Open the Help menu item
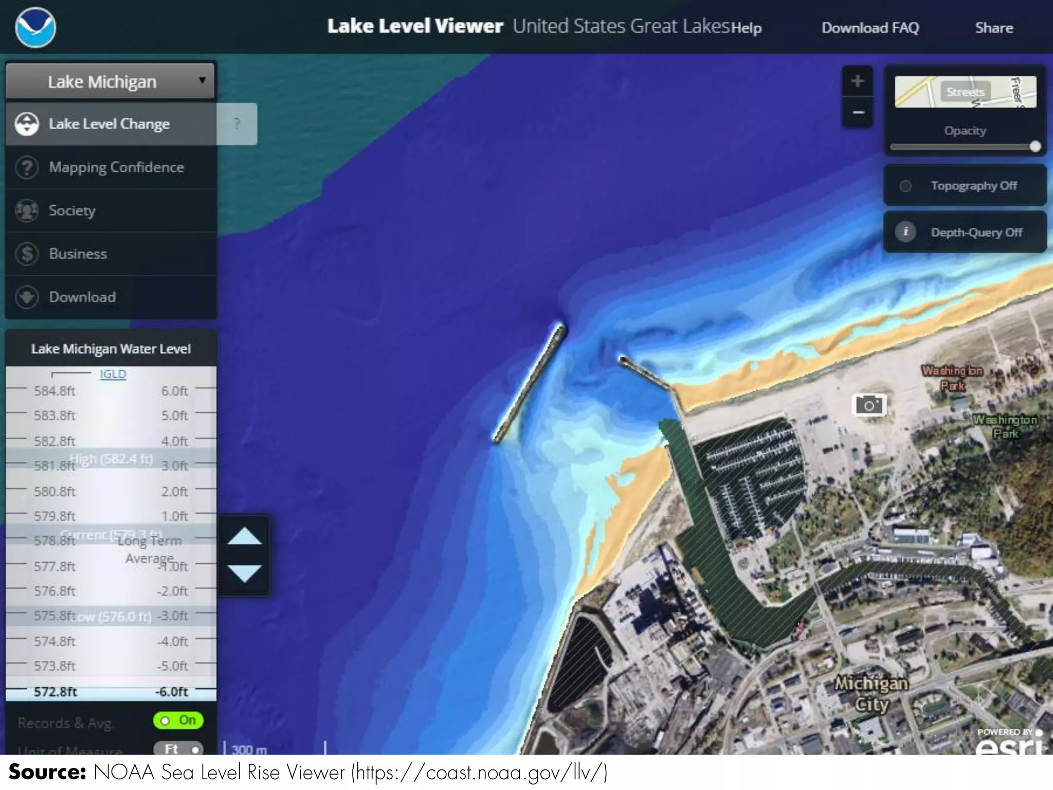The height and width of the screenshot is (790, 1053). click(x=746, y=28)
